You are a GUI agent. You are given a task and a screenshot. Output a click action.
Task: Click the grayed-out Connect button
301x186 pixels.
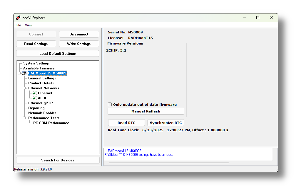pos(36,34)
